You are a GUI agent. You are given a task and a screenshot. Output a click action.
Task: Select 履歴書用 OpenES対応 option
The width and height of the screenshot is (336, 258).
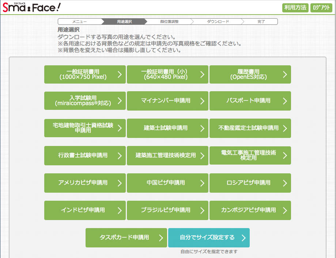pyautogui.click(x=250, y=74)
